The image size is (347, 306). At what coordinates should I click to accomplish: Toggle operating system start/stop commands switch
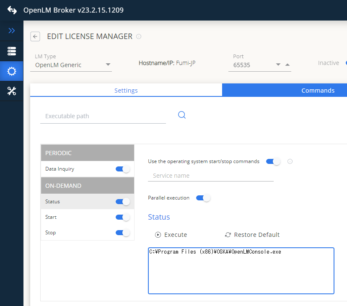point(273,161)
